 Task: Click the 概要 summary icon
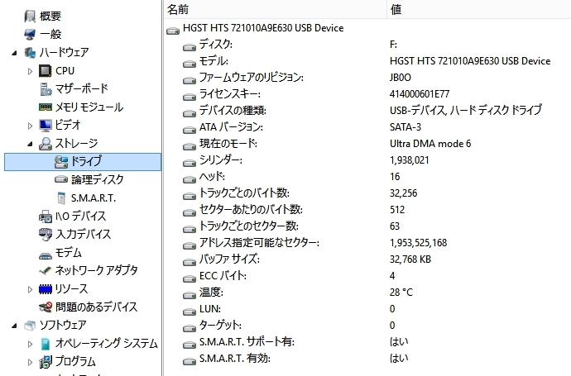pos(30,17)
